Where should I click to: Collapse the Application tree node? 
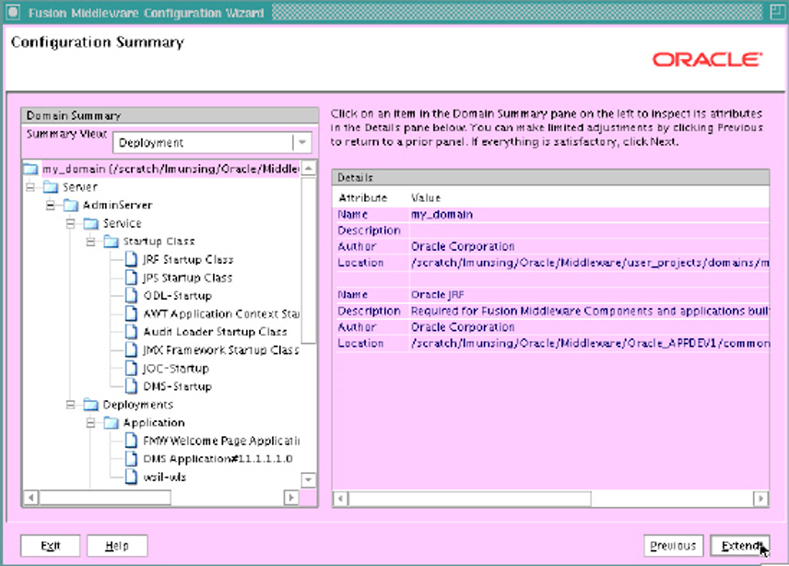[90, 422]
